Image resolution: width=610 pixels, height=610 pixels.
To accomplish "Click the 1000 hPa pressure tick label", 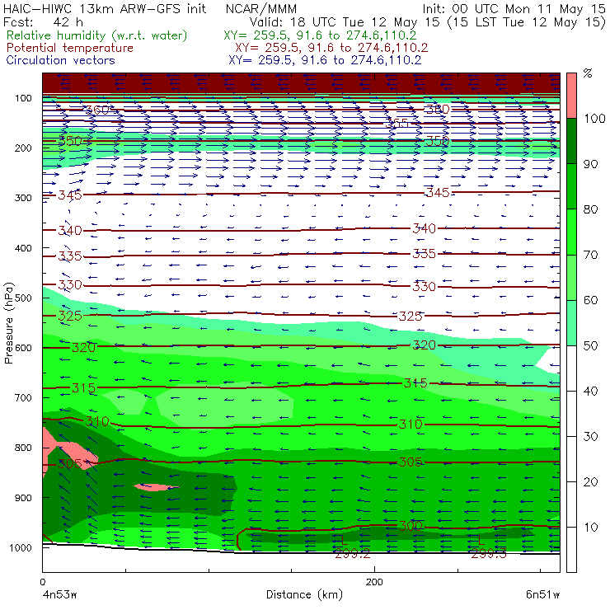I will [x=21, y=547].
